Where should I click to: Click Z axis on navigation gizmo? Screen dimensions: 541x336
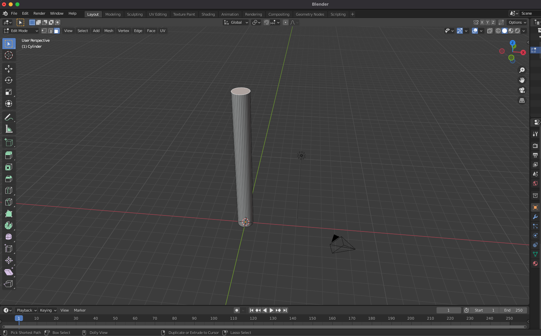click(x=512, y=43)
